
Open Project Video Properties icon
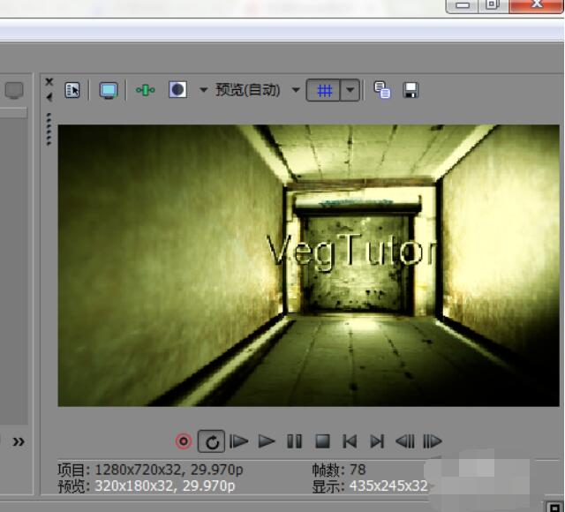point(72,90)
